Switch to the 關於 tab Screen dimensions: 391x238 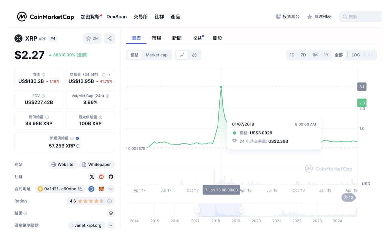tap(218, 38)
